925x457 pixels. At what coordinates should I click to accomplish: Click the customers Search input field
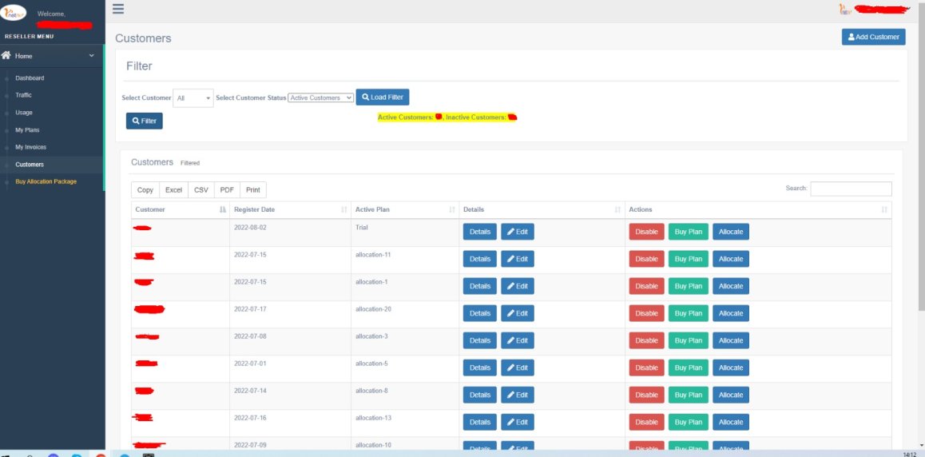coord(851,189)
